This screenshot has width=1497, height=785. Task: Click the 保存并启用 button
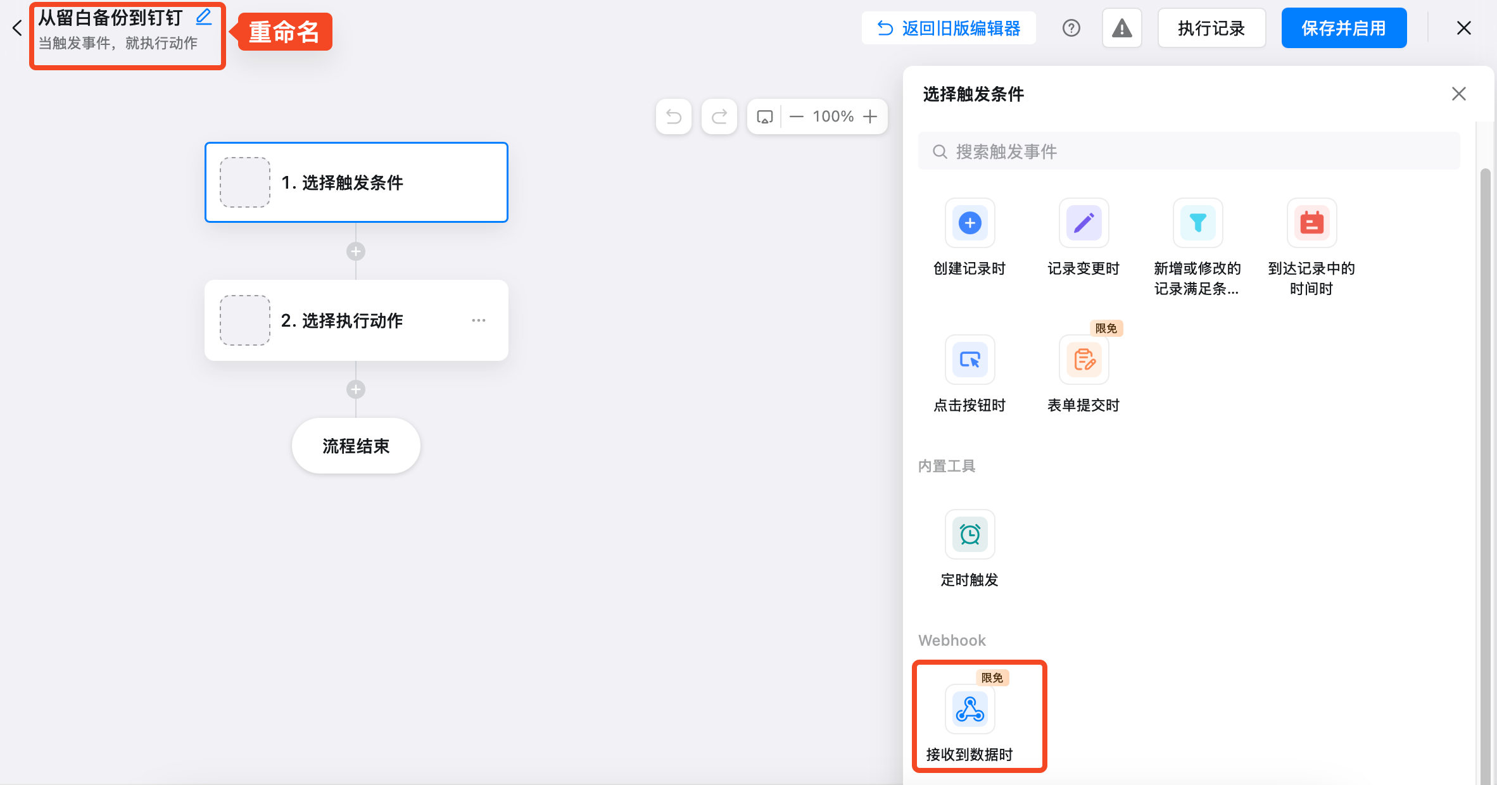point(1344,28)
